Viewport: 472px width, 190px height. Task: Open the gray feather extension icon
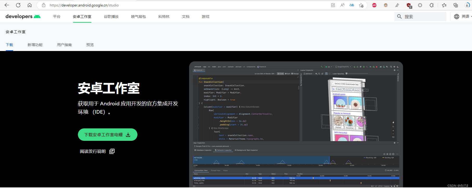pyautogui.click(x=397, y=5)
